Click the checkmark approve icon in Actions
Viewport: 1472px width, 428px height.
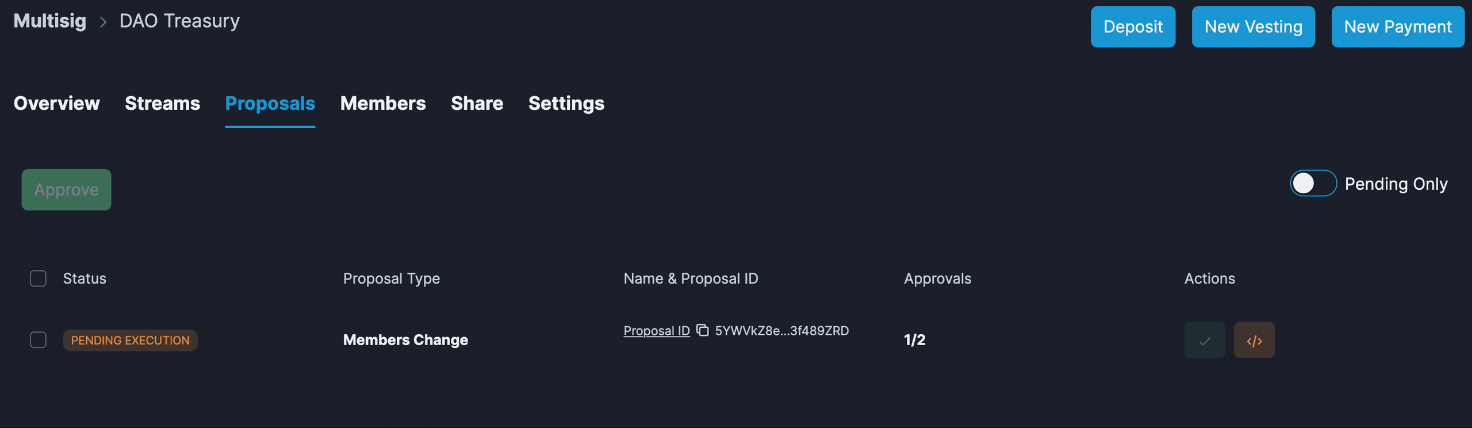[x=1205, y=340]
